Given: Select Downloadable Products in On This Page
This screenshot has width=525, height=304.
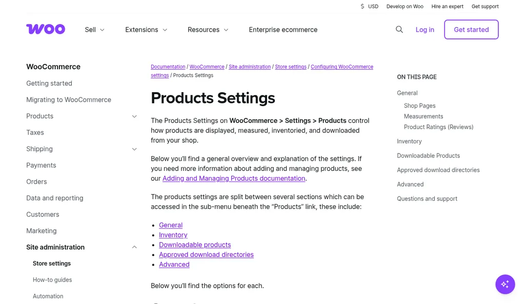Looking at the screenshot, I should (x=428, y=156).
